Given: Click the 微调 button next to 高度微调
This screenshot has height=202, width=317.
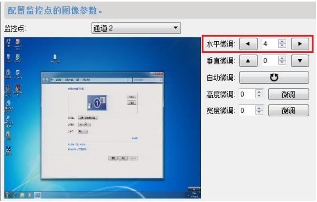Looking at the screenshot, I should (288, 95).
